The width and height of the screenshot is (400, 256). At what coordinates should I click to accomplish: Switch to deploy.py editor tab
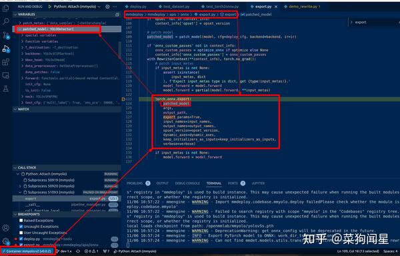coord(139,7)
